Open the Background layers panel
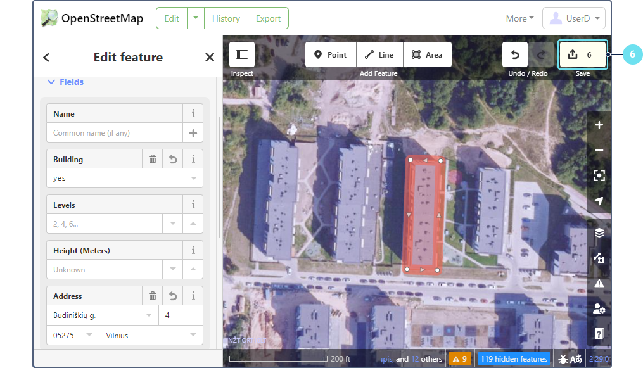The height and width of the screenshot is (368, 643). [x=599, y=232]
